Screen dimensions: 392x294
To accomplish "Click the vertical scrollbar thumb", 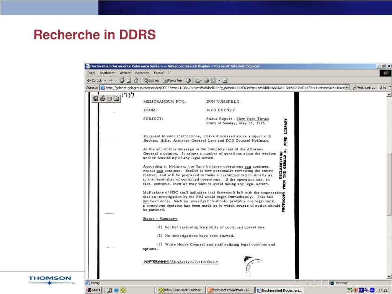I will (389, 184).
